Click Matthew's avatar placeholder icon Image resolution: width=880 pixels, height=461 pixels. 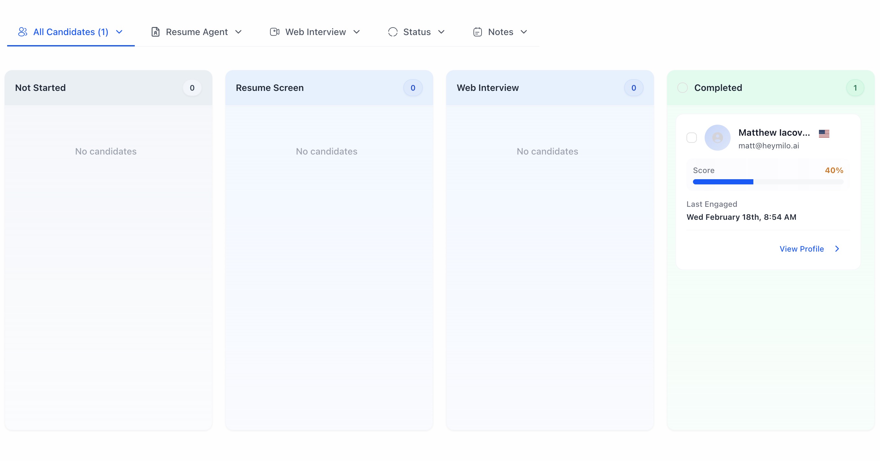coord(717,138)
